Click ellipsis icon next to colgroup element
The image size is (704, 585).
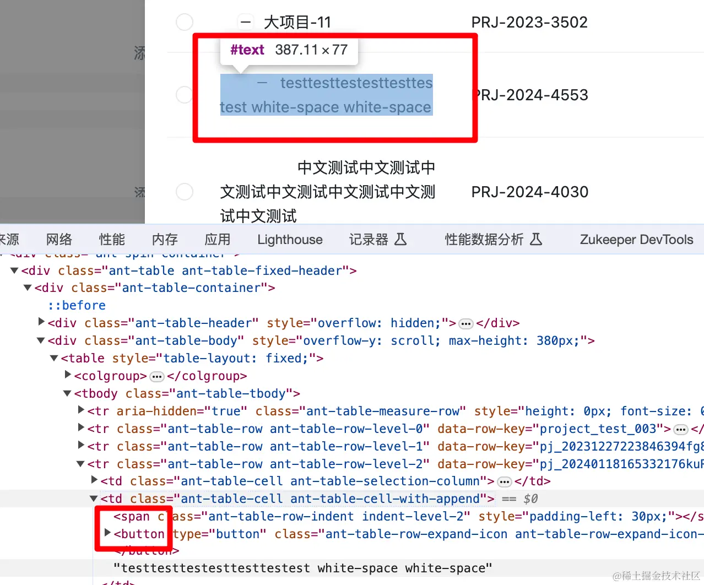[x=156, y=376]
